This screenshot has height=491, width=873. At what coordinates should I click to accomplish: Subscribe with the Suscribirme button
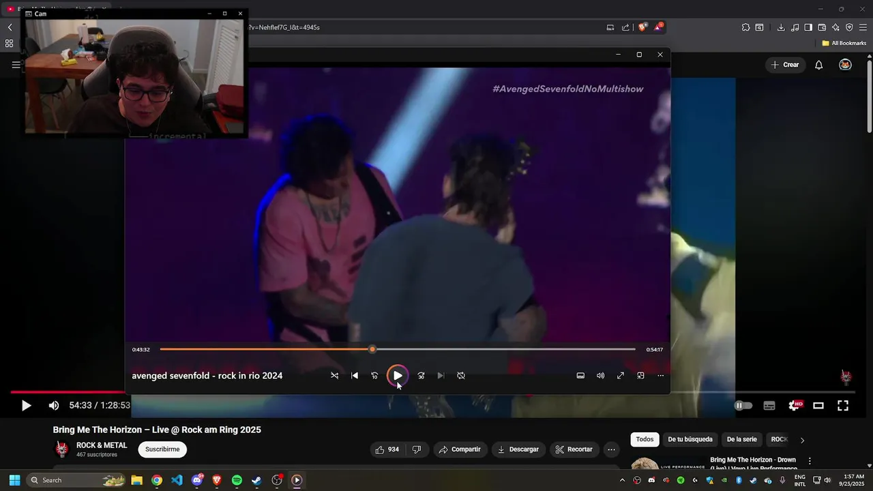162,449
